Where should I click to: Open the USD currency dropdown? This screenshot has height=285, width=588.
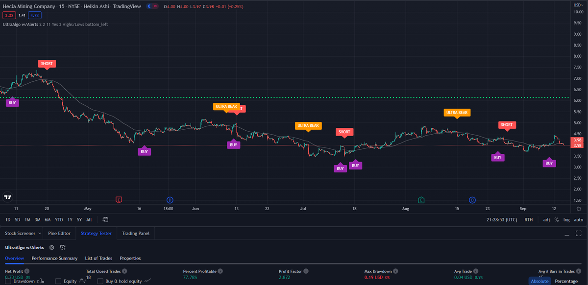tap(579, 4)
